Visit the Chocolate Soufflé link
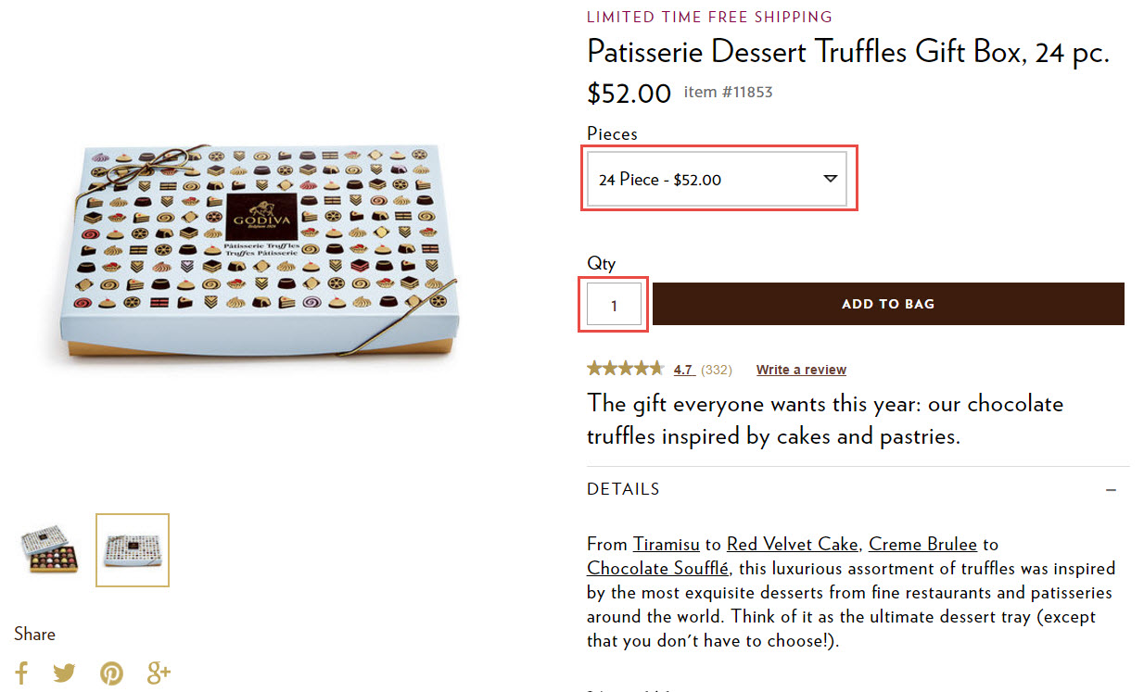1144x692 pixels. coord(657,568)
